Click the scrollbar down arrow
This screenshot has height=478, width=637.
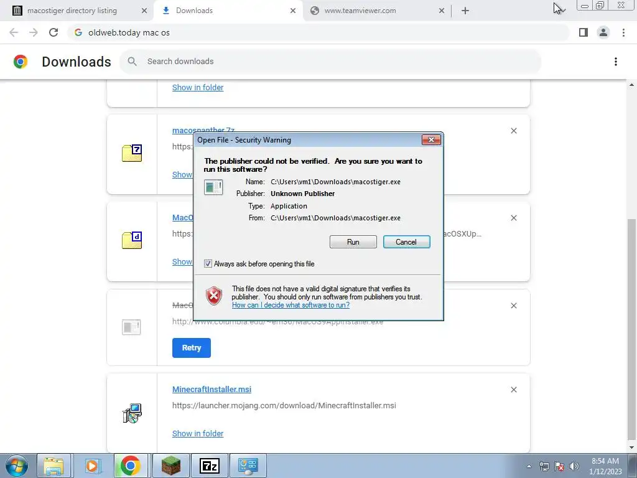[631, 448]
